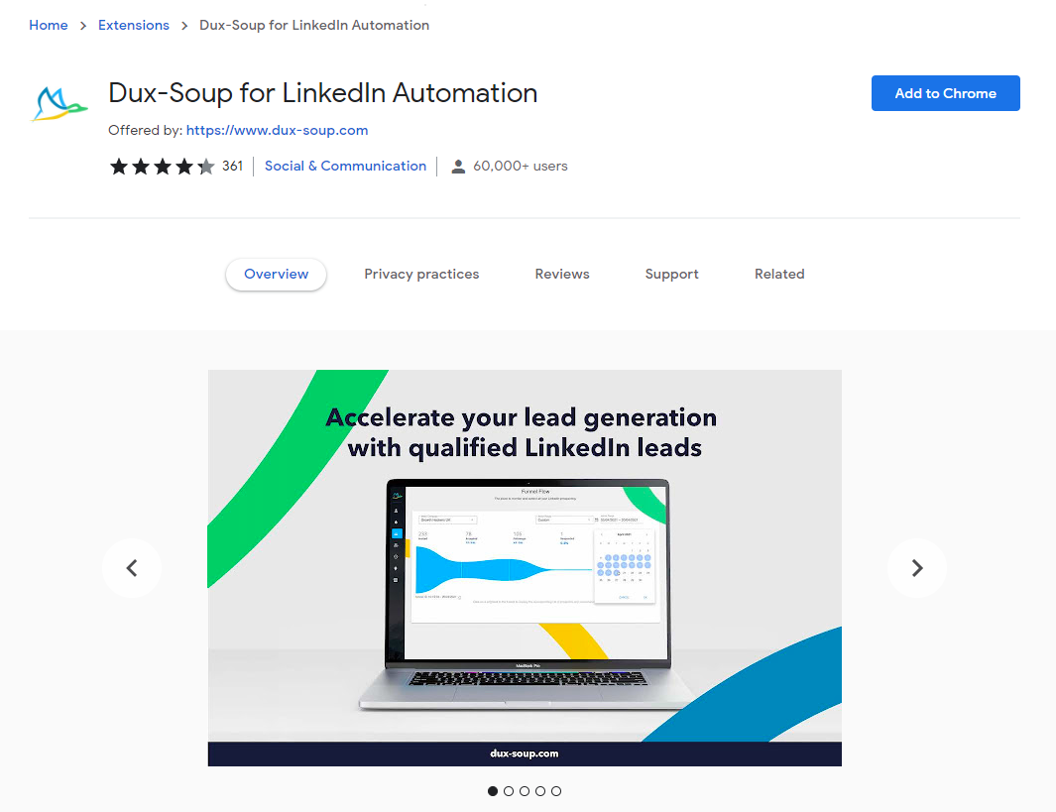Image resolution: width=1056 pixels, height=812 pixels.
Task: Select the third carousel dot
Action: pyautogui.click(x=525, y=791)
